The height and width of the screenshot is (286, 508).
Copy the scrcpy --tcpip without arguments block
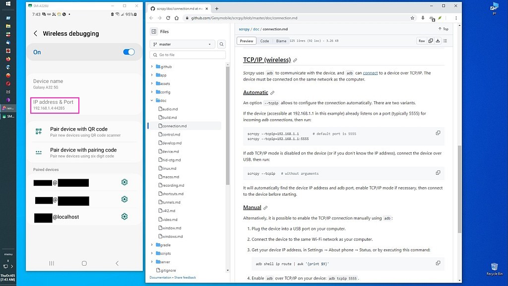[438, 173]
